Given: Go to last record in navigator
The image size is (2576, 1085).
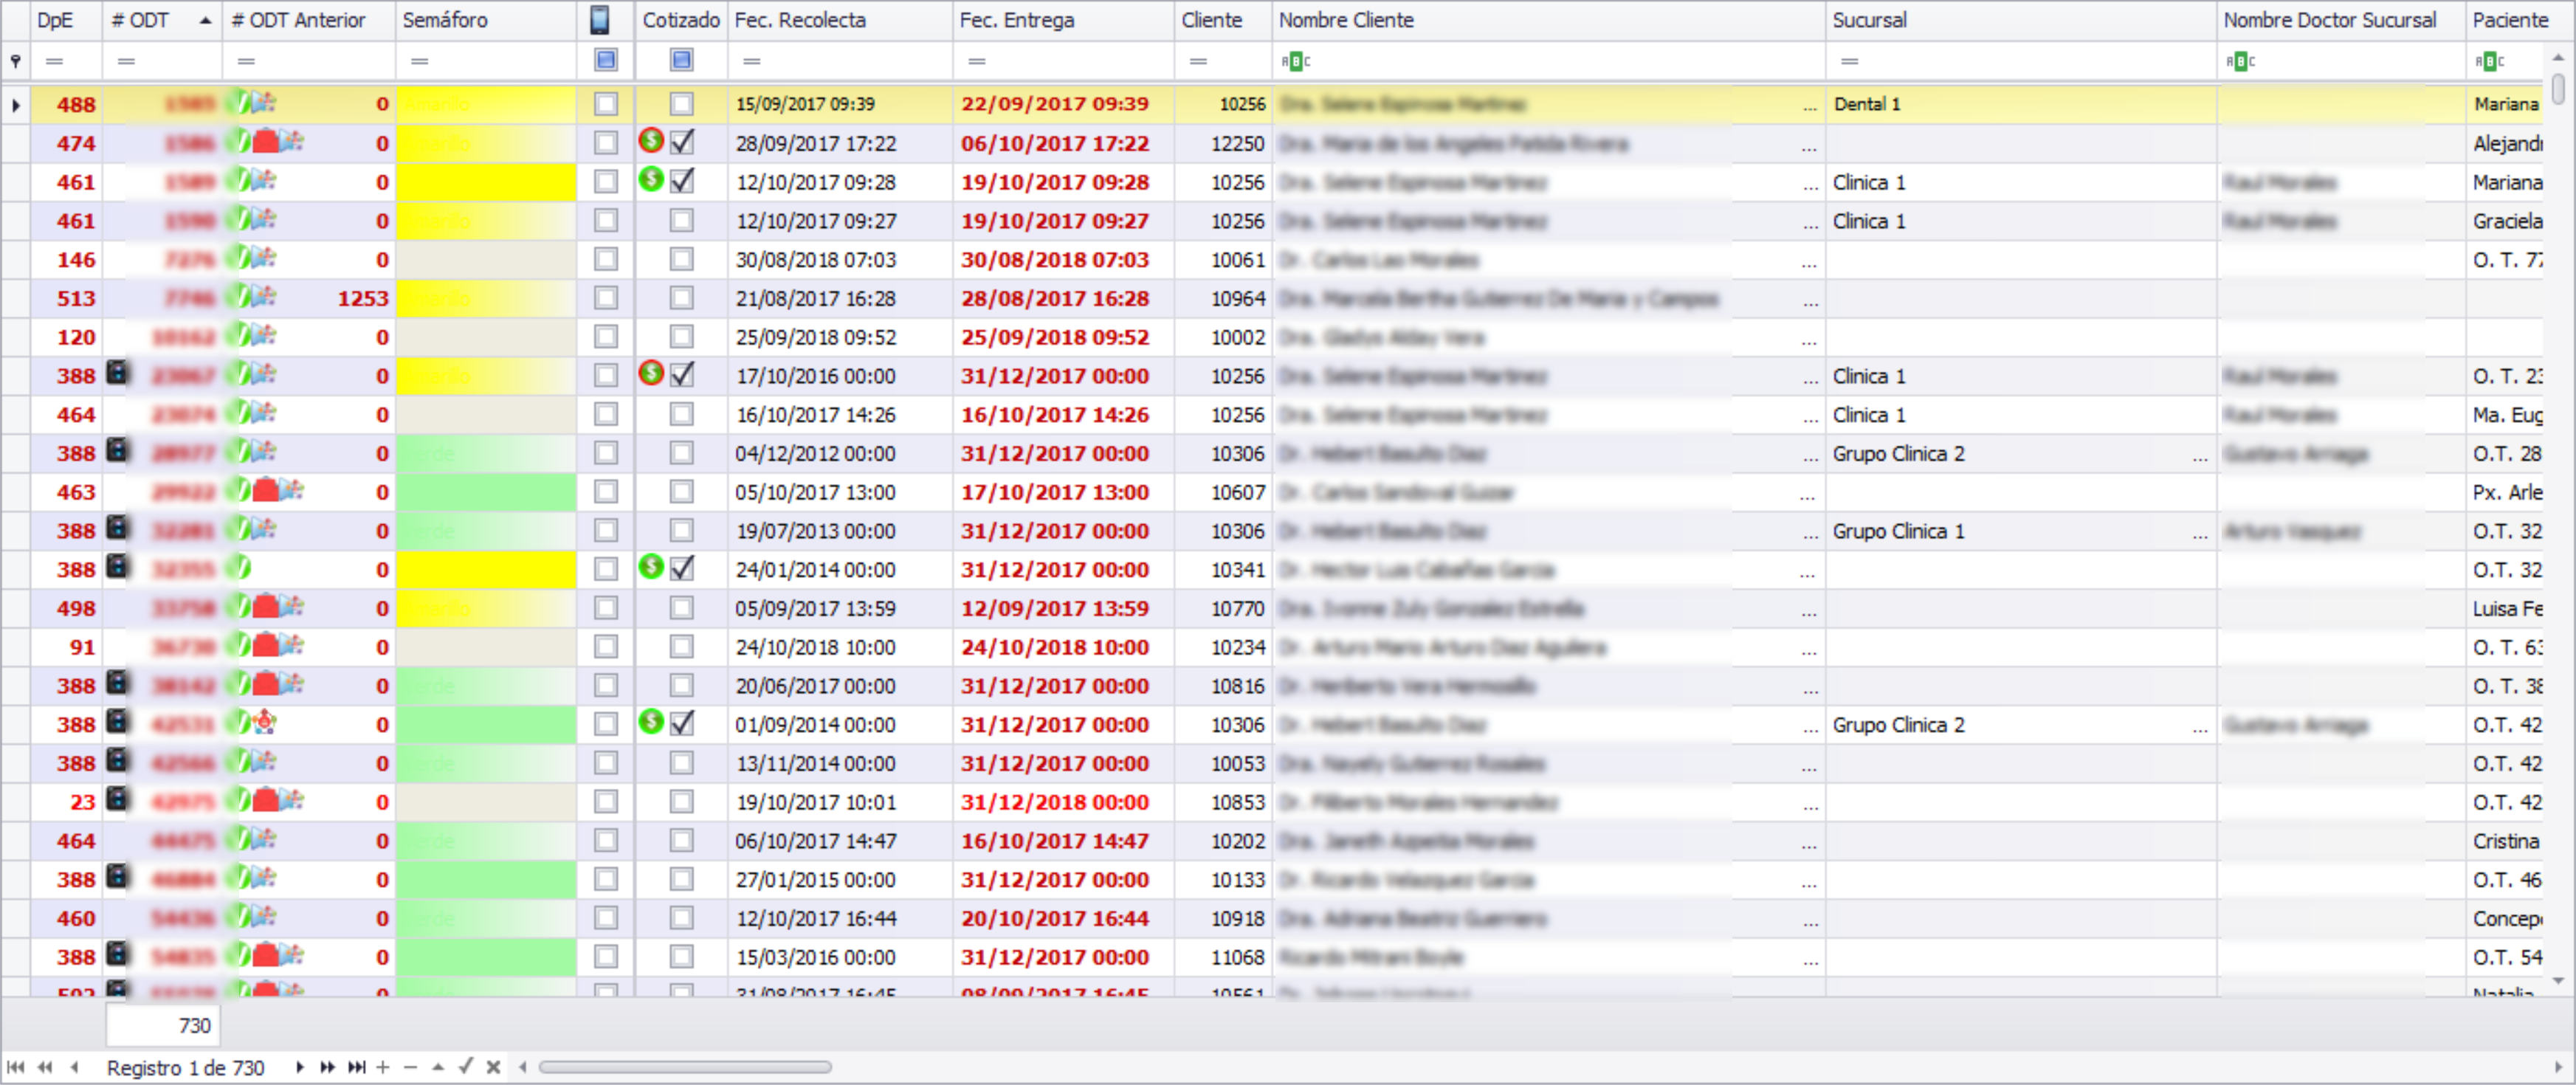Looking at the screenshot, I should (x=356, y=1067).
